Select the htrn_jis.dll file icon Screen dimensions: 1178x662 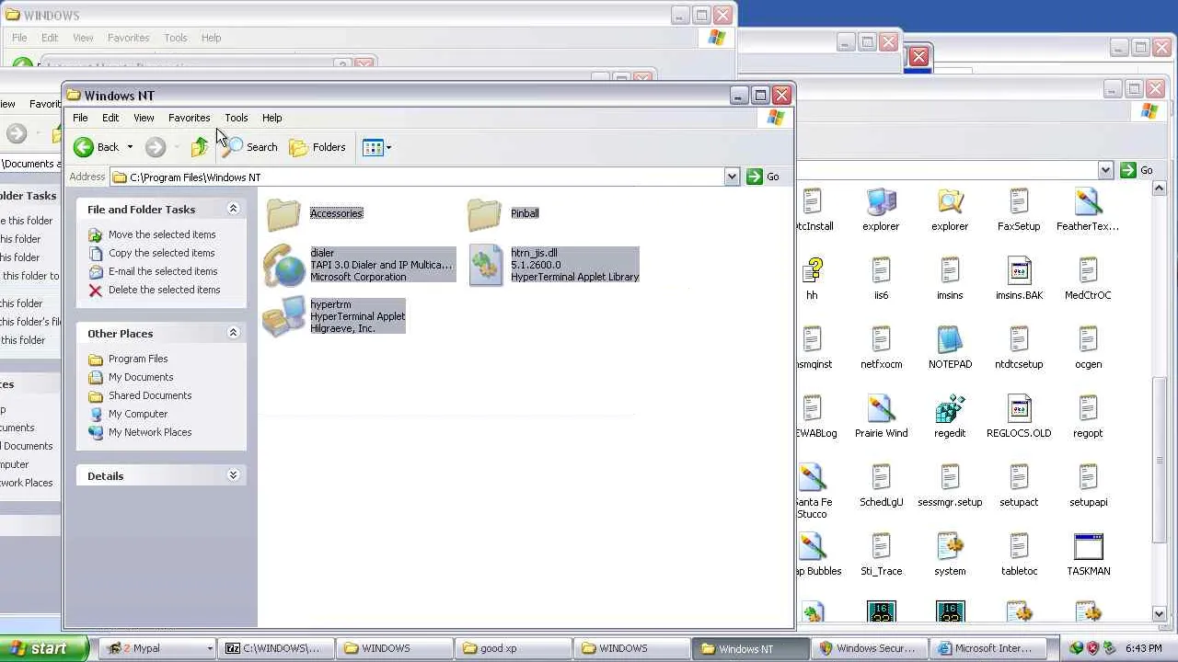[x=485, y=265]
